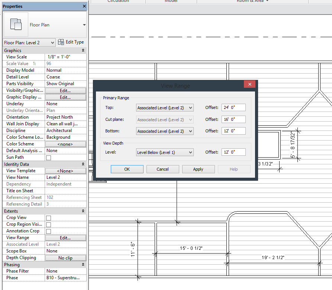Collapse the Identity Data section
Screen dimensions: 332x290
tap(83, 164)
